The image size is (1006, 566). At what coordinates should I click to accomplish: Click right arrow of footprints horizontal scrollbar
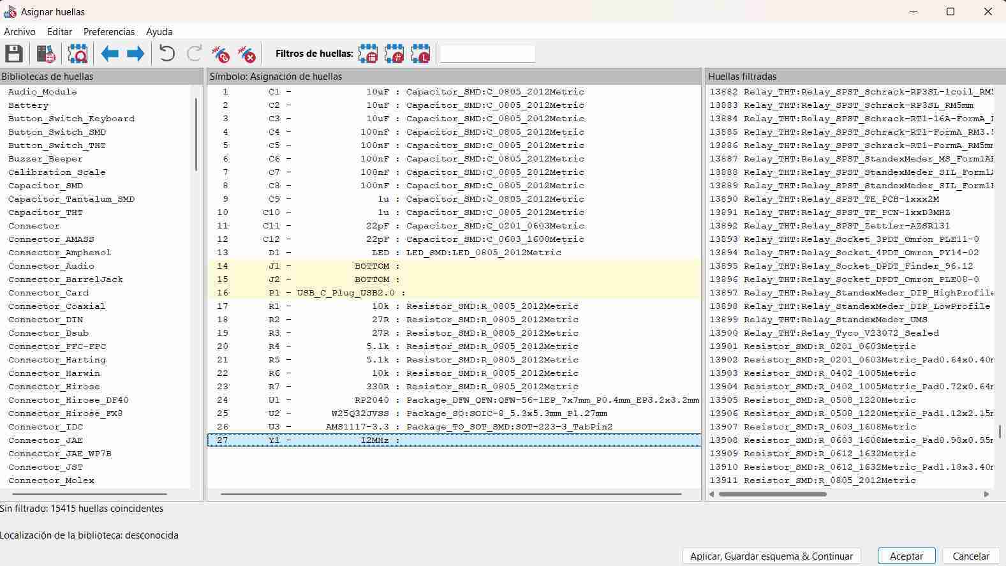986,494
